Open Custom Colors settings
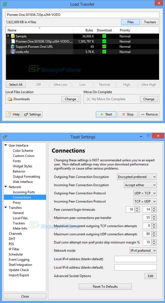 pos(23,156)
